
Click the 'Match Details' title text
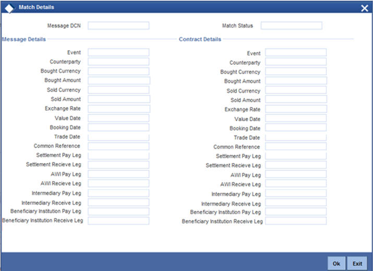coord(37,7)
